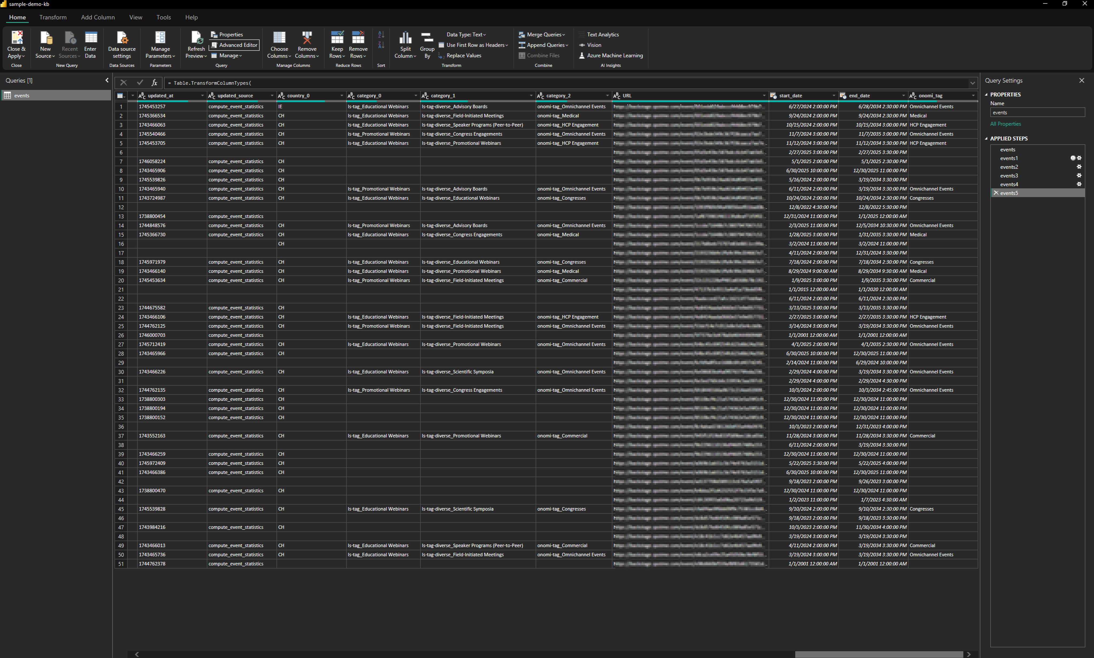Click the scroll right arrow
Screen dimensions: 1094x658
pos(969,655)
